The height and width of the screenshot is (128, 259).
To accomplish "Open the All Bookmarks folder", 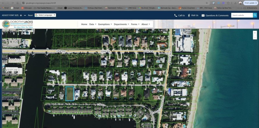I will point(250,8).
